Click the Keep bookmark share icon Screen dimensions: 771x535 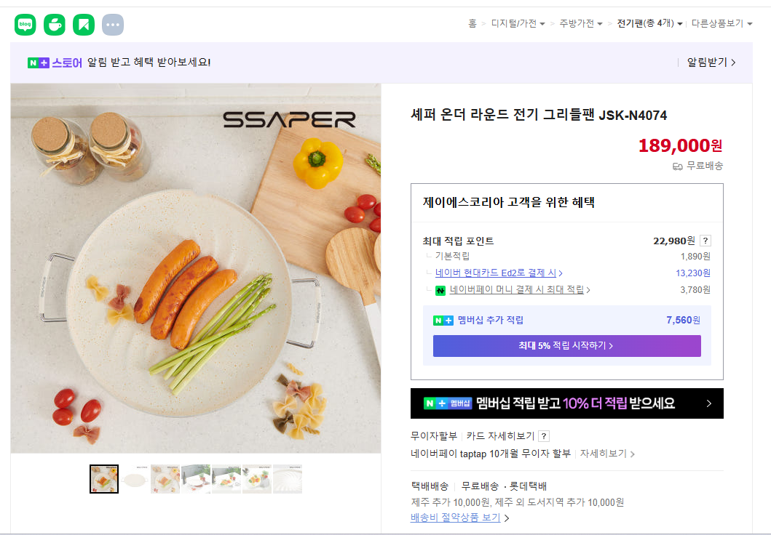(x=84, y=25)
